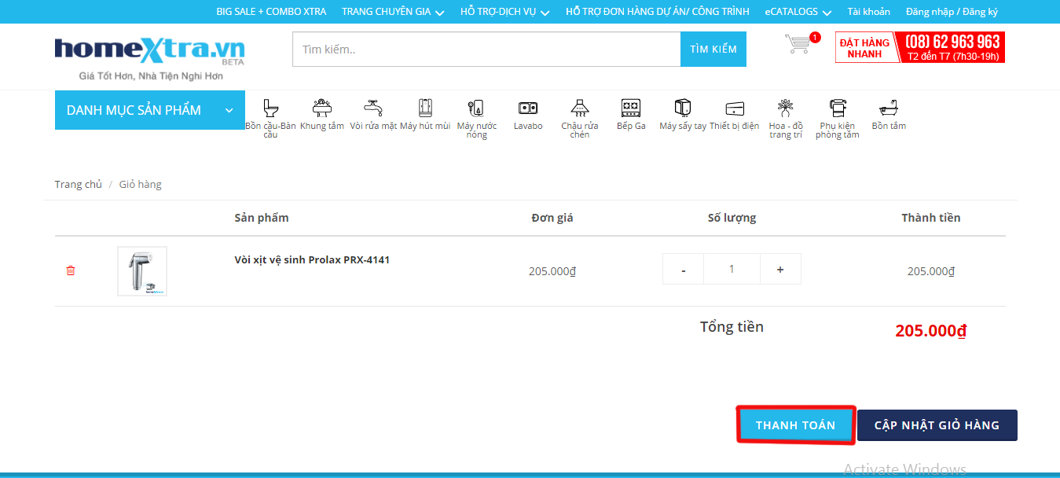Click the ĐẶT HÀNG NHANH hotline banner
The height and width of the screenshot is (478, 1060).
[x=920, y=47]
